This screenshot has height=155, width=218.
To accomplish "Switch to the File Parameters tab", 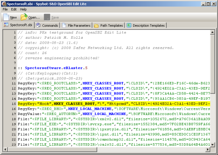I will 76,25.
